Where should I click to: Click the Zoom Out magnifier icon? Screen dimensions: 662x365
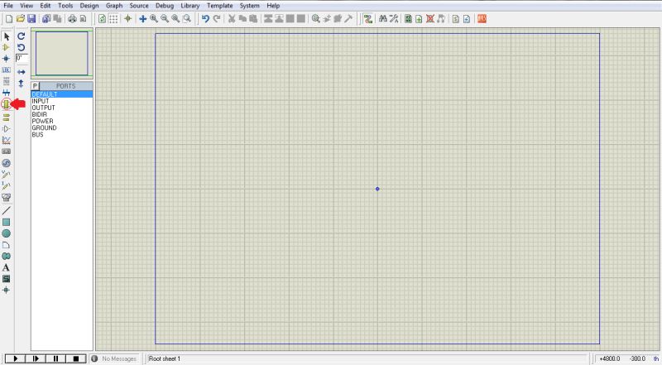(165, 18)
